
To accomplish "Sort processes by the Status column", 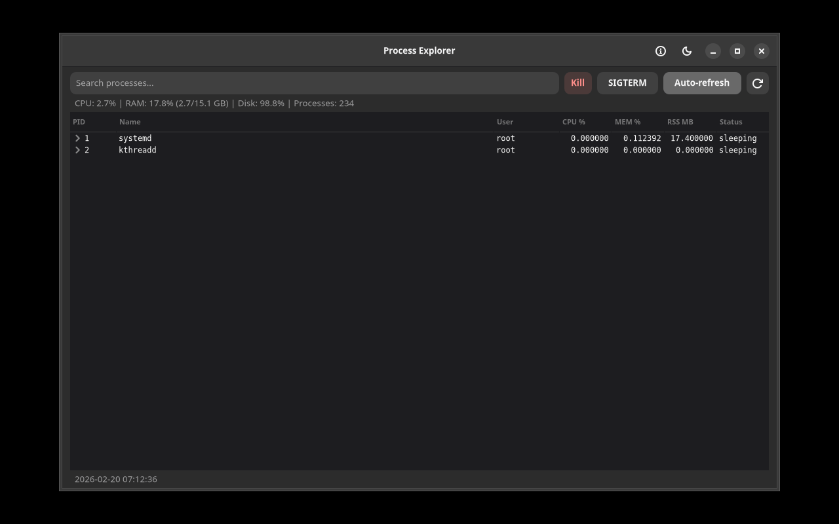I will [x=730, y=122].
